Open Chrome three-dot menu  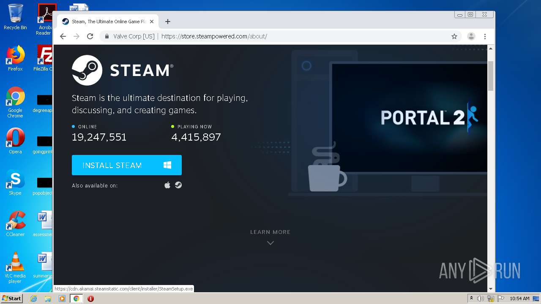coord(485,36)
